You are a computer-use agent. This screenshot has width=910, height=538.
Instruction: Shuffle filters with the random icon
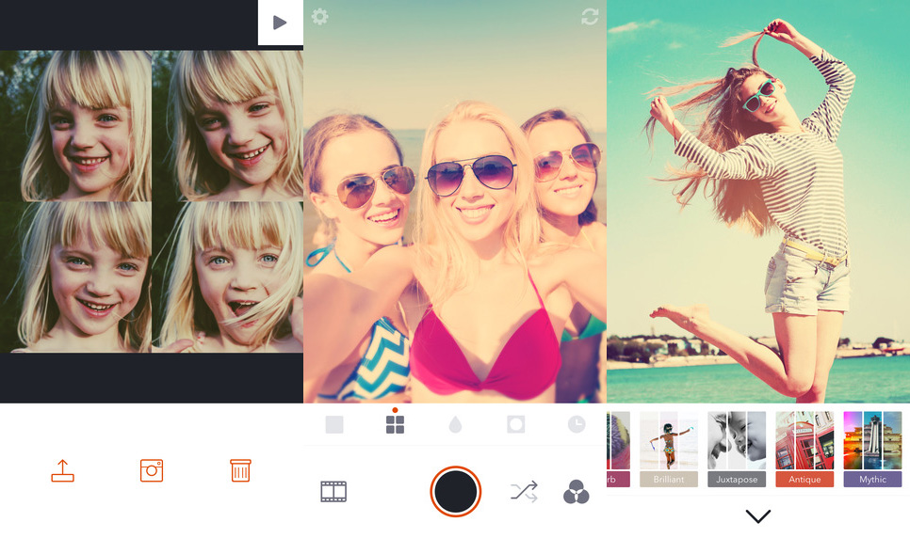(x=524, y=492)
